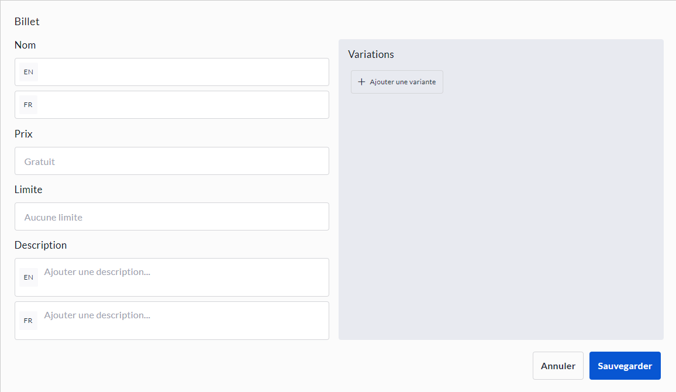
Task: Click the Description section label
Action: click(40, 245)
